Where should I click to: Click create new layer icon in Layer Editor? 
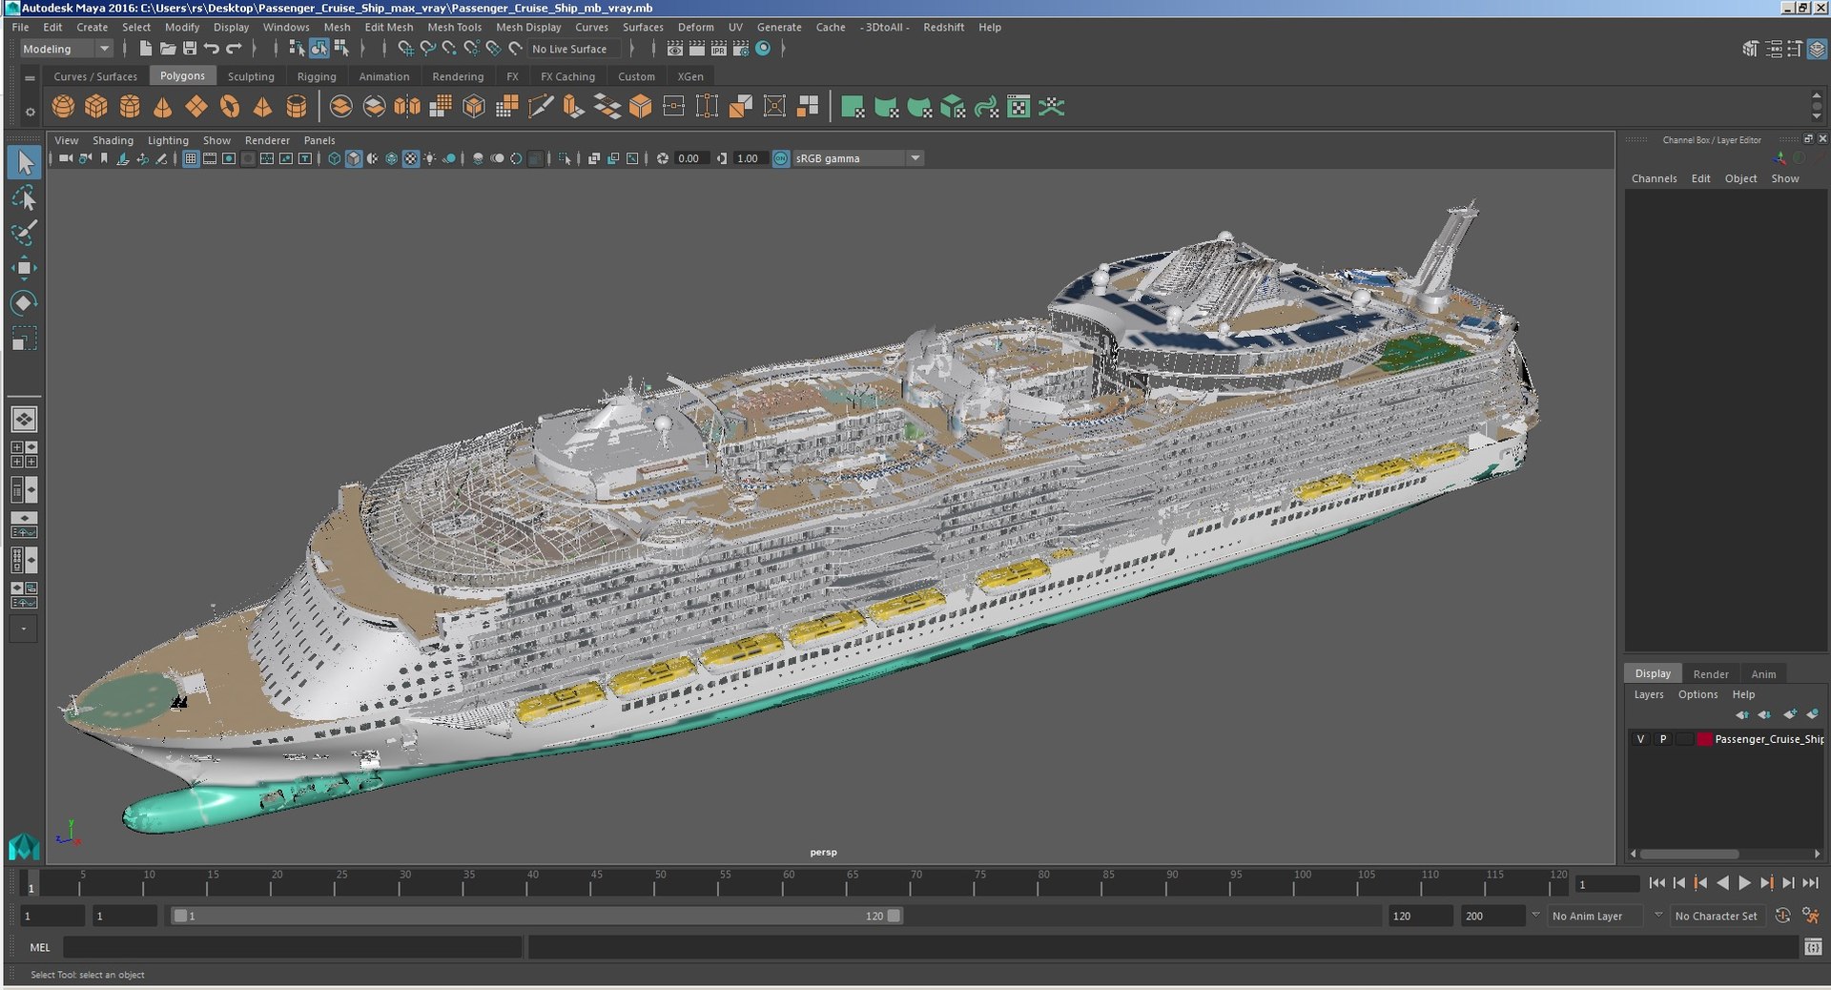1790,714
